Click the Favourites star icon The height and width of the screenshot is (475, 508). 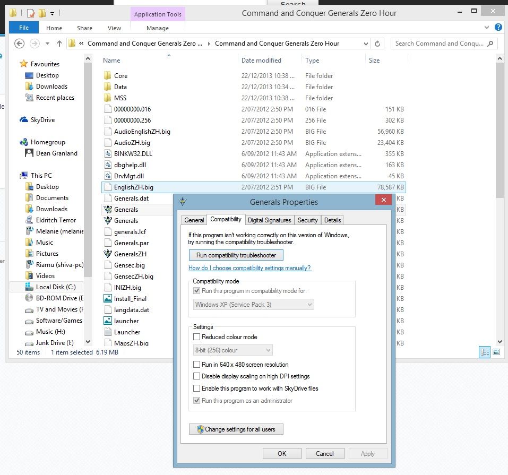coord(24,64)
